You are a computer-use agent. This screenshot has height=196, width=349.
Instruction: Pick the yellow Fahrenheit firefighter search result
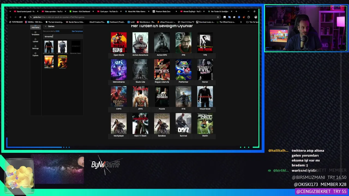pyautogui.click(x=62, y=62)
